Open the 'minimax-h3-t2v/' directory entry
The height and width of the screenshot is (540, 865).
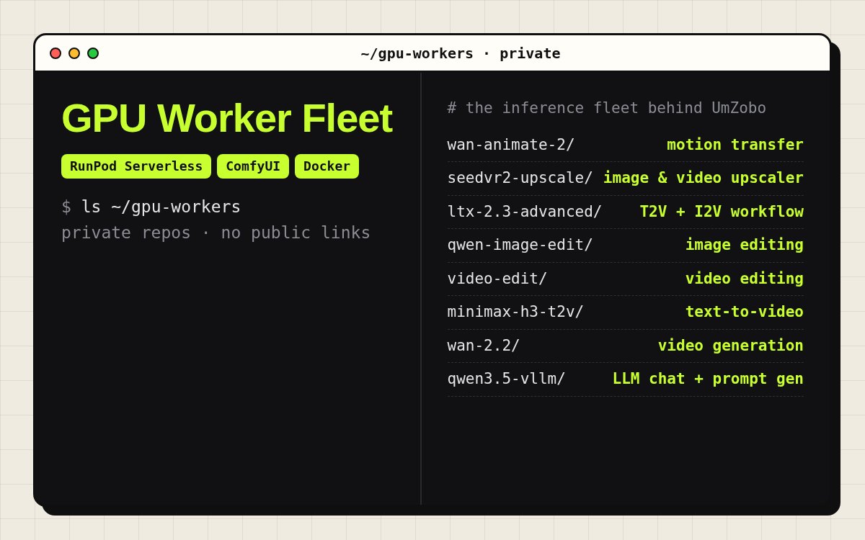coord(515,312)
